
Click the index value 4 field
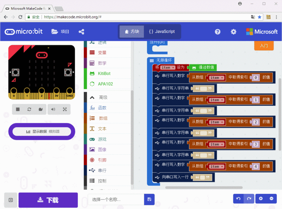[x=256, y=167]
